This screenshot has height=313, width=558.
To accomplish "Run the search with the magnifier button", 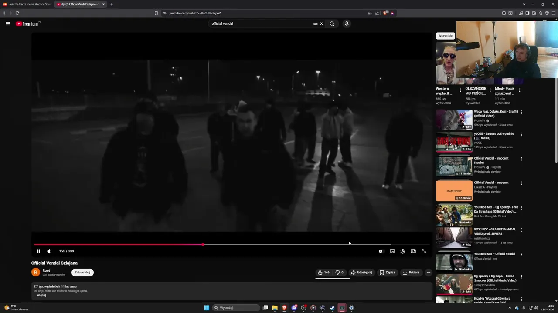I will [x=332, y=24].
